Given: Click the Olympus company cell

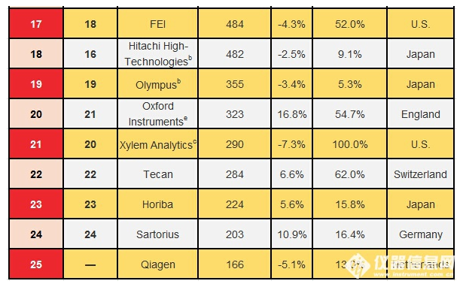Looking at the screenshot, I should pos(157,84).
